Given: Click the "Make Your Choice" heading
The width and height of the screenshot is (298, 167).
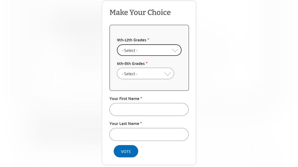Looking at the screenshot, I should 140,12.
